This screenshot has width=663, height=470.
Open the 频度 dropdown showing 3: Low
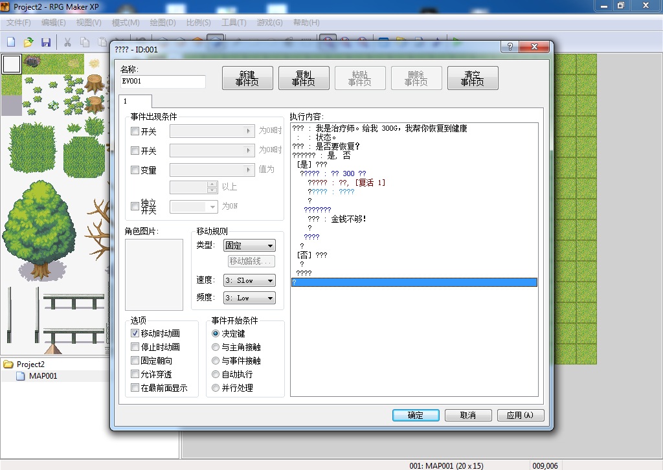tap(249, 298)
